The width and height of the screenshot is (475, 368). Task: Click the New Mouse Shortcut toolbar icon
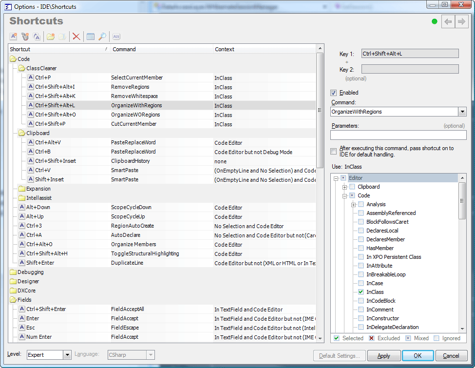point(25,37)
